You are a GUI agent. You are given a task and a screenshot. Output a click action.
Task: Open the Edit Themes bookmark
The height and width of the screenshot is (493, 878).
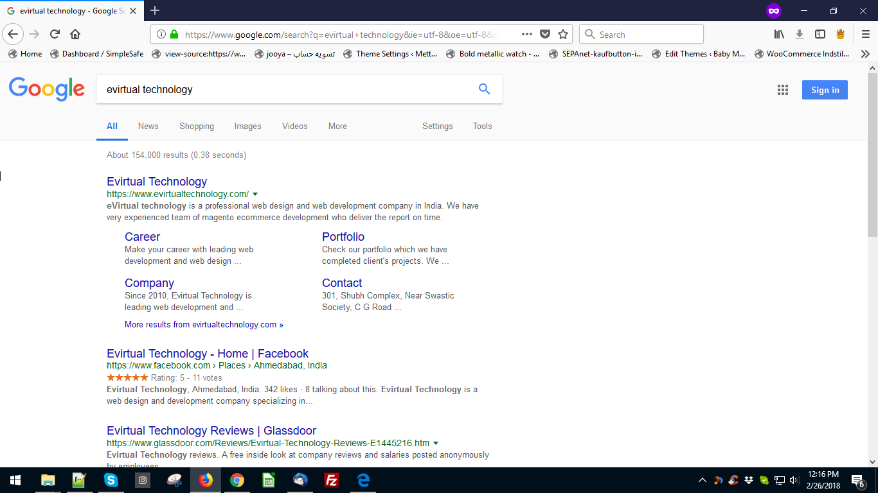(x=699, y=54)
